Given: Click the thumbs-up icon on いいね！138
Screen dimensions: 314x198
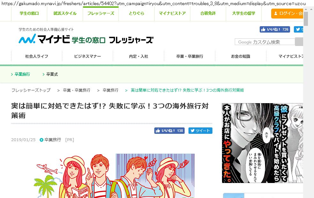Looking at the screenshot, I should click(158, 131).
